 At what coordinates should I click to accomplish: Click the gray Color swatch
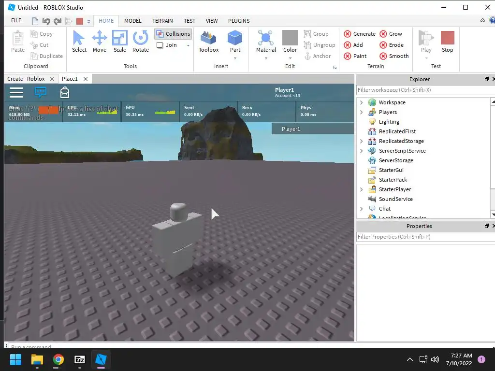tap(290, 38)
